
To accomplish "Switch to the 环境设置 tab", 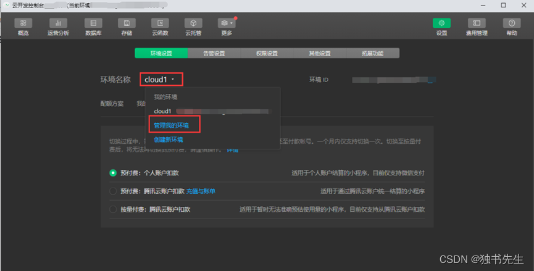I will tap(161, 53).
